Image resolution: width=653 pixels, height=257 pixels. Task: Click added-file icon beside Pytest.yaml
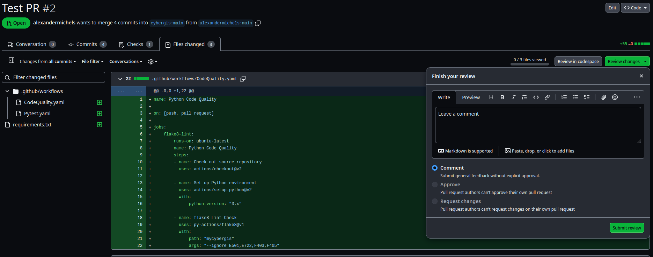[100, 114]
